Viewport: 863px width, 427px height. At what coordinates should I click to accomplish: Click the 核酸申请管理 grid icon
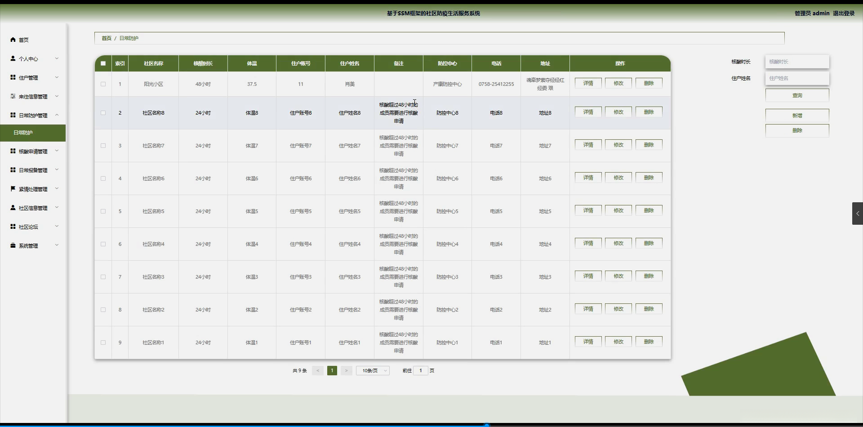(13, 151)
